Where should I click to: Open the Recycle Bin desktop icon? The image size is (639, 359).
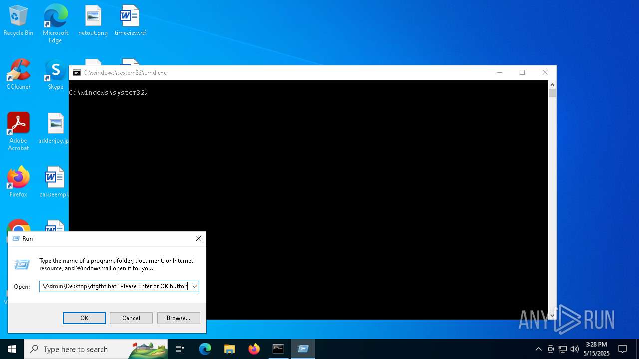[x=18, y=20]
